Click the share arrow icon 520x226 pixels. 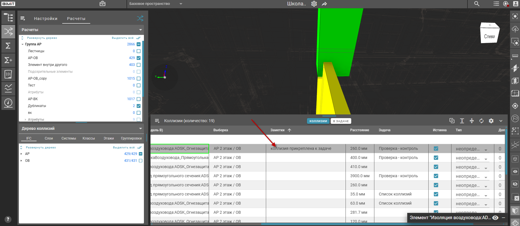[324, 4]
